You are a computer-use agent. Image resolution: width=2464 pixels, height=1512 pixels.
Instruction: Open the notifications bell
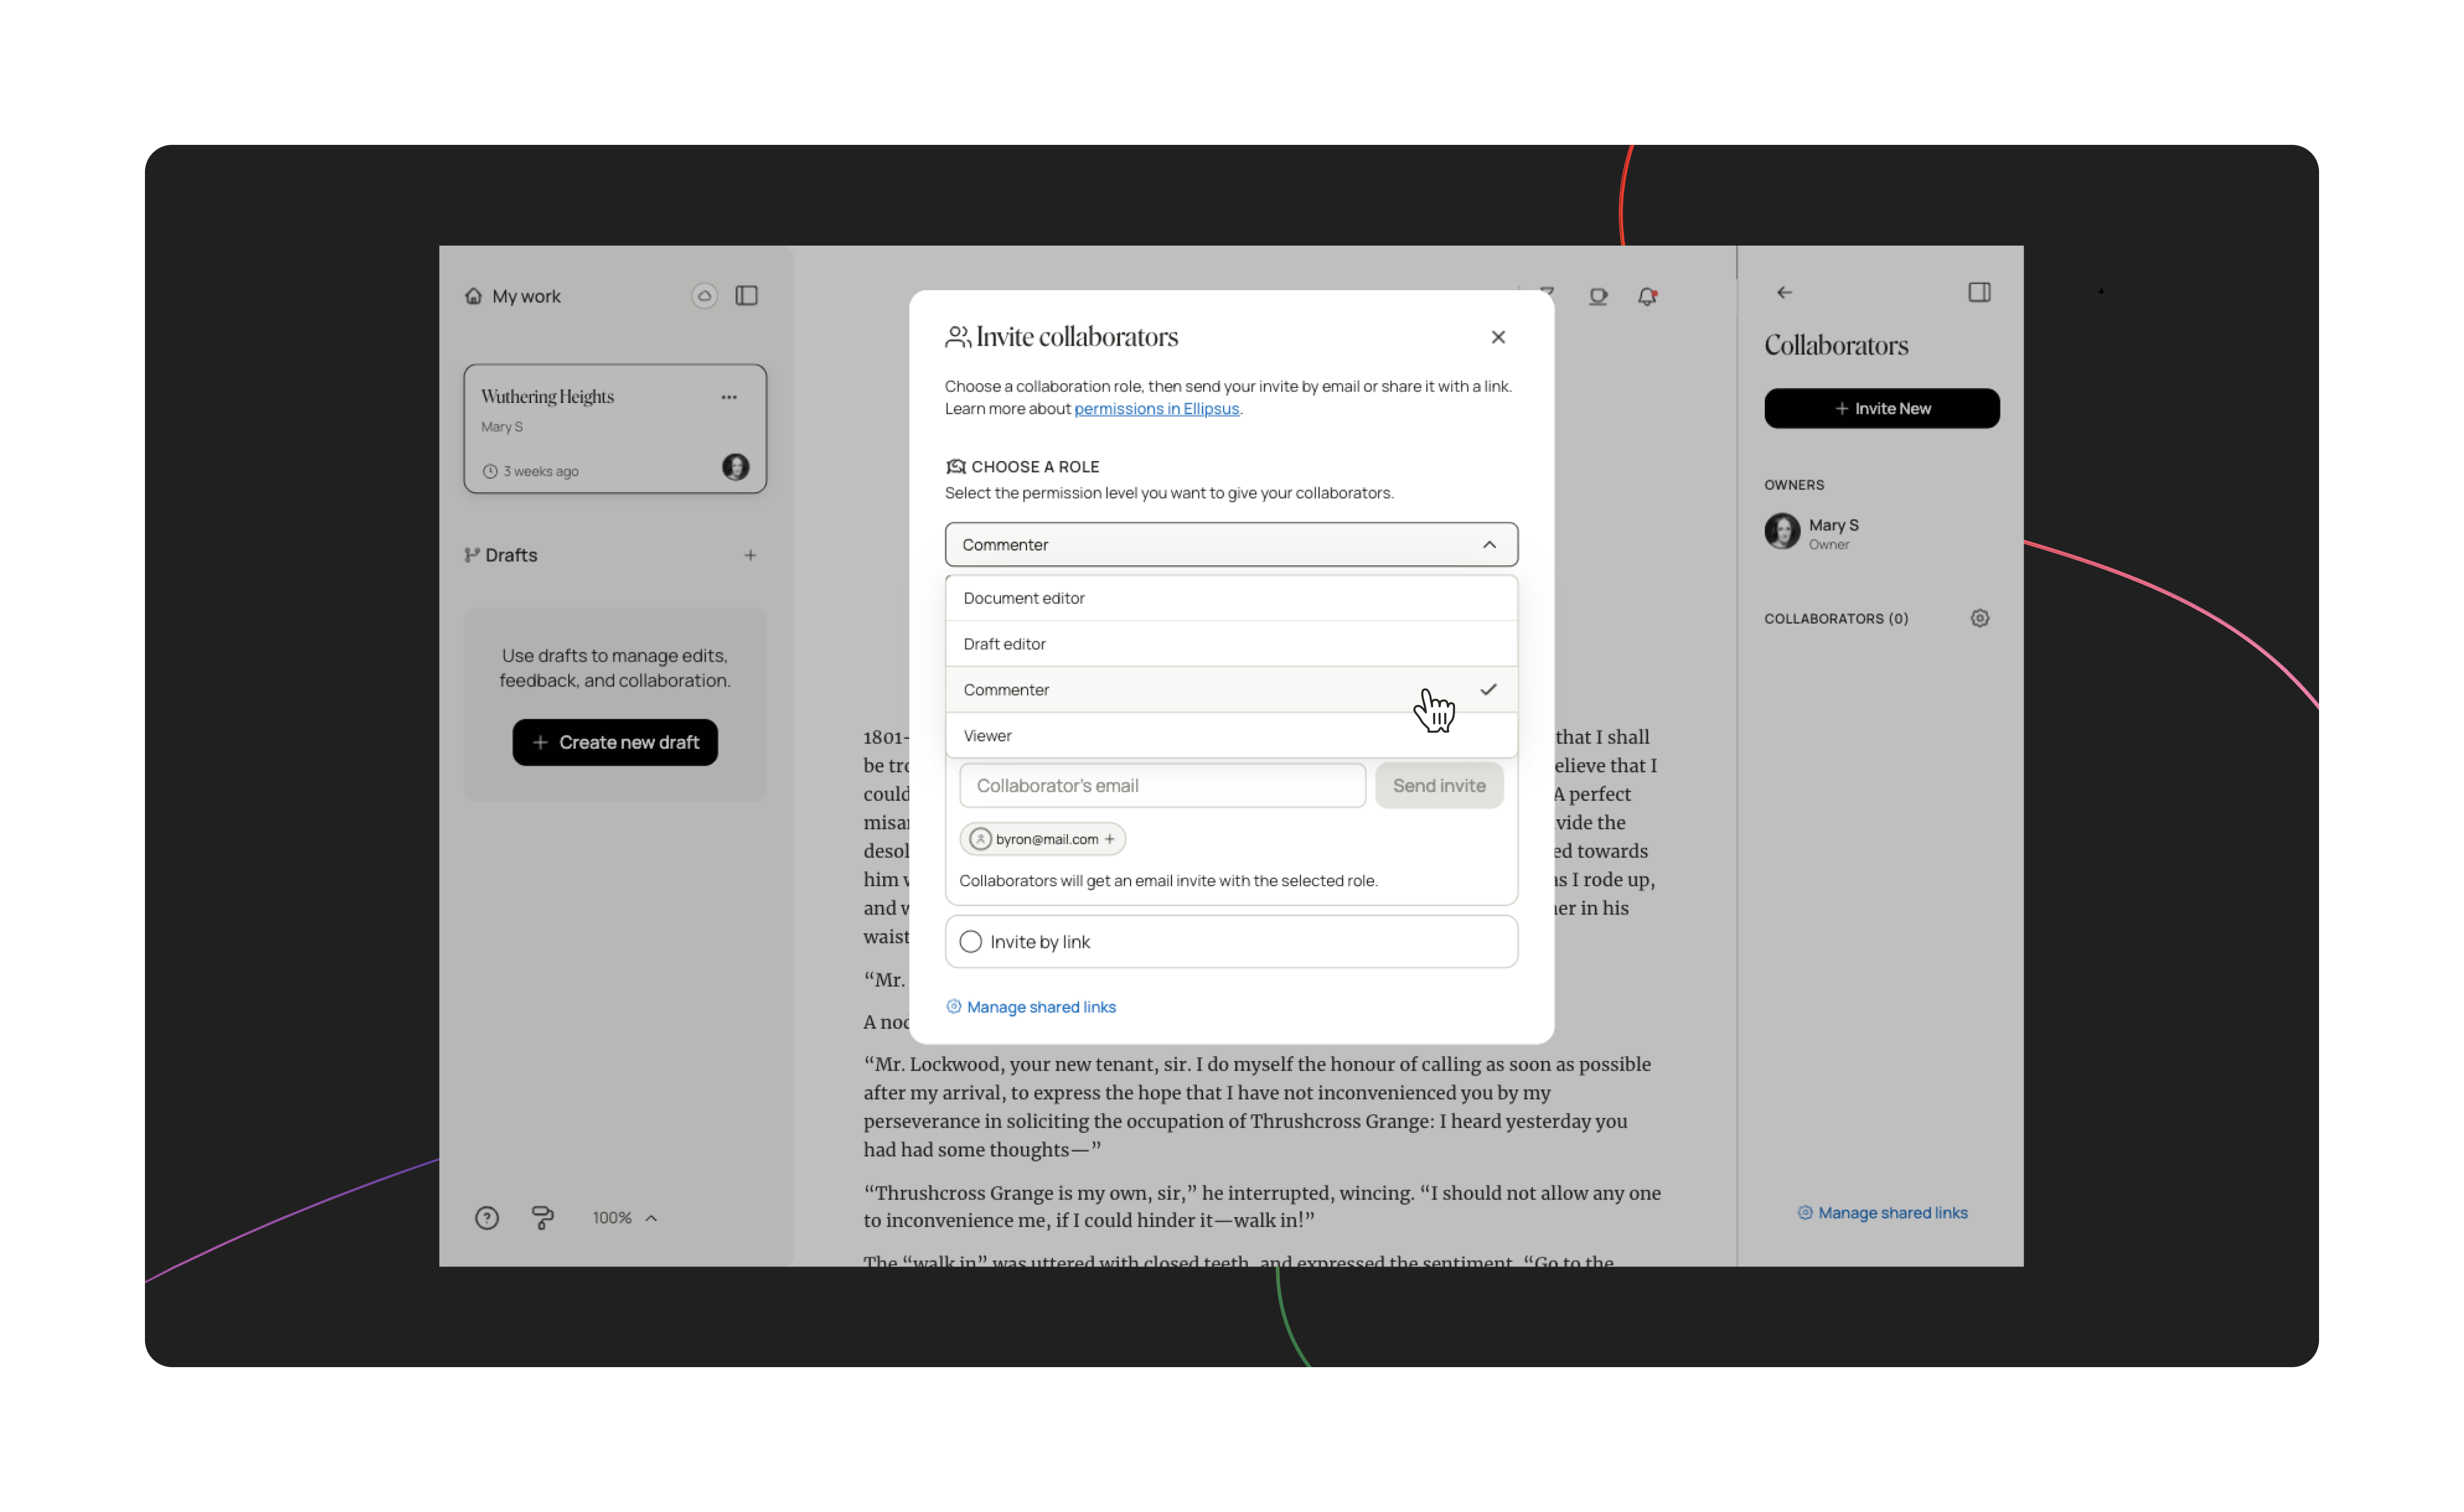(x=1648, y=297)
